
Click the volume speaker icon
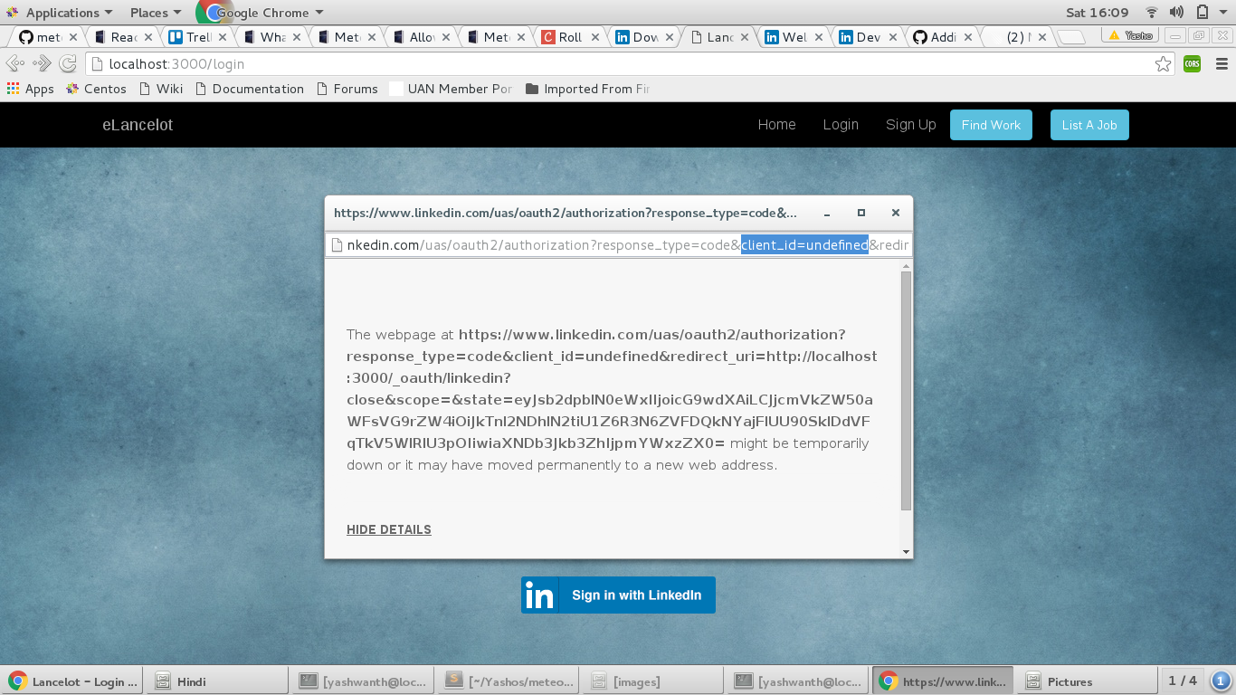click(1176, 13)
